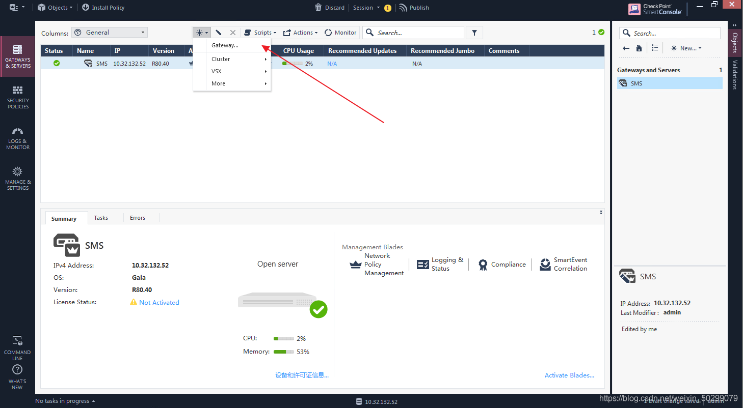
Task: Click the Comments column header
Action: [x=507, y=51]
